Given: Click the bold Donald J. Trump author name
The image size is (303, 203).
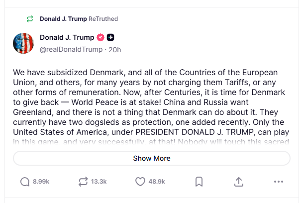Looking at the screenshot, I should tap(66, 38).
